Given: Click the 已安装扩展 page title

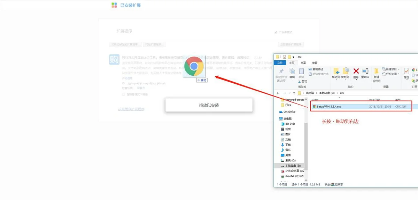Looking at the screenshot, I should click(130, 5).
